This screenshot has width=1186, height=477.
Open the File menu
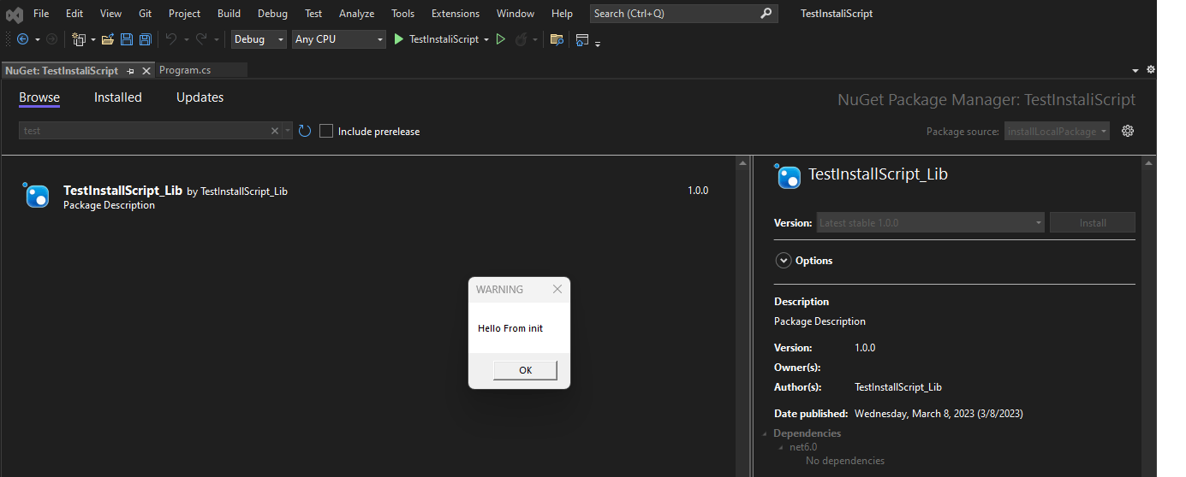(41, 14)
